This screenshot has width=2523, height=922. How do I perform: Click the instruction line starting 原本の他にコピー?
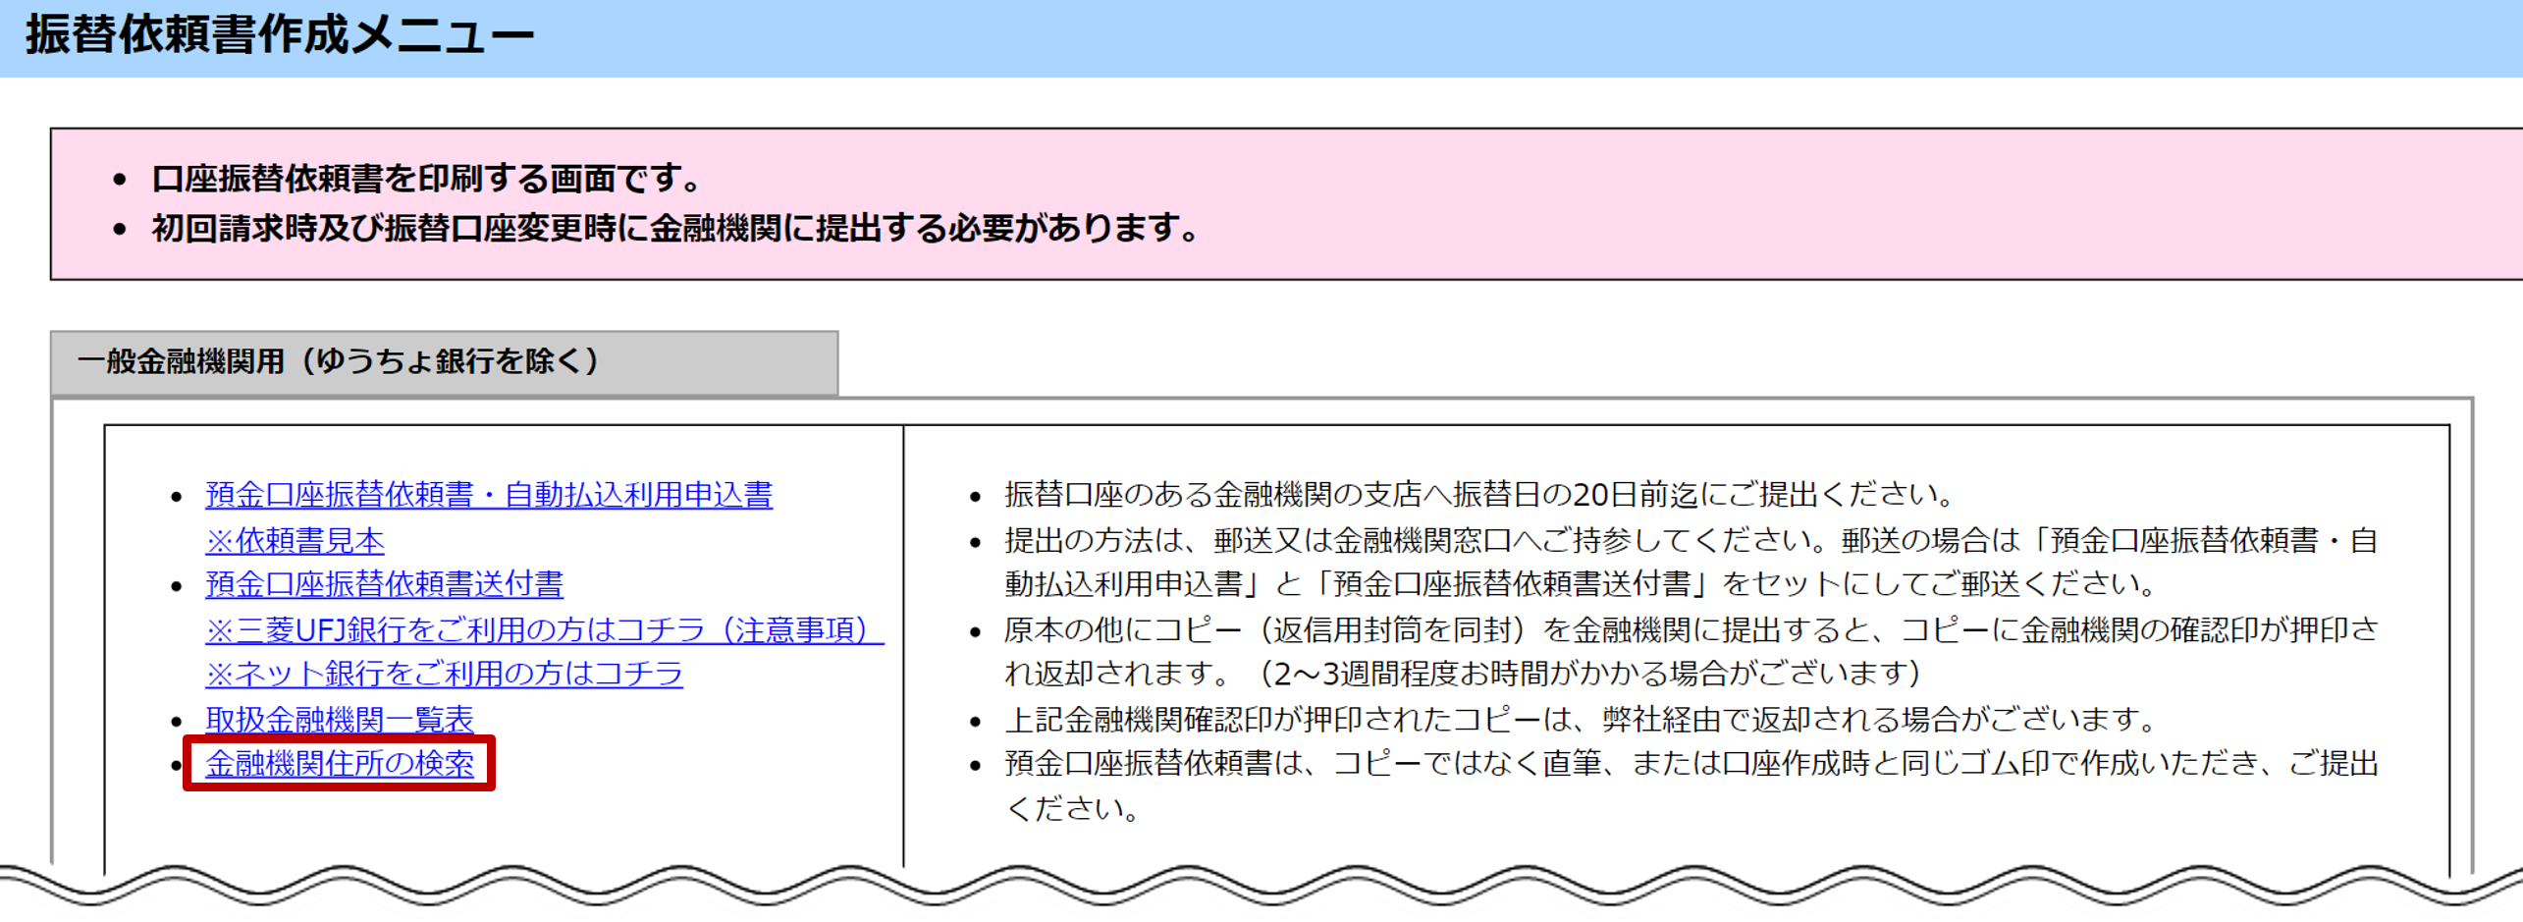[1689, 630]
